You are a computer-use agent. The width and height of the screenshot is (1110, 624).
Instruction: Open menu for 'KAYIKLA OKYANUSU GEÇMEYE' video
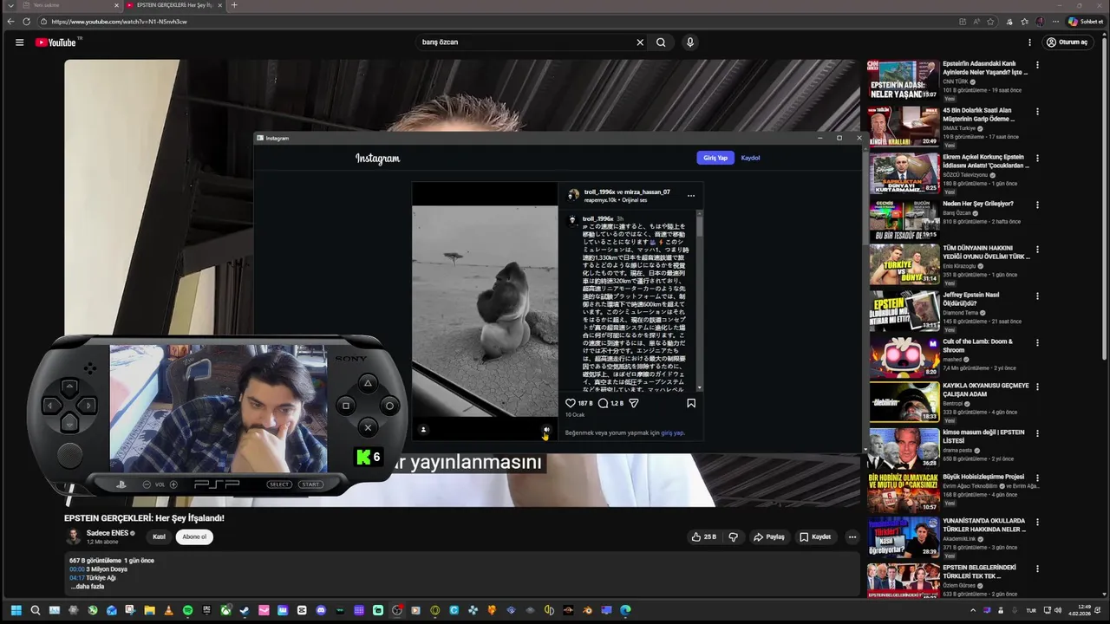(x=1037, y=387)
